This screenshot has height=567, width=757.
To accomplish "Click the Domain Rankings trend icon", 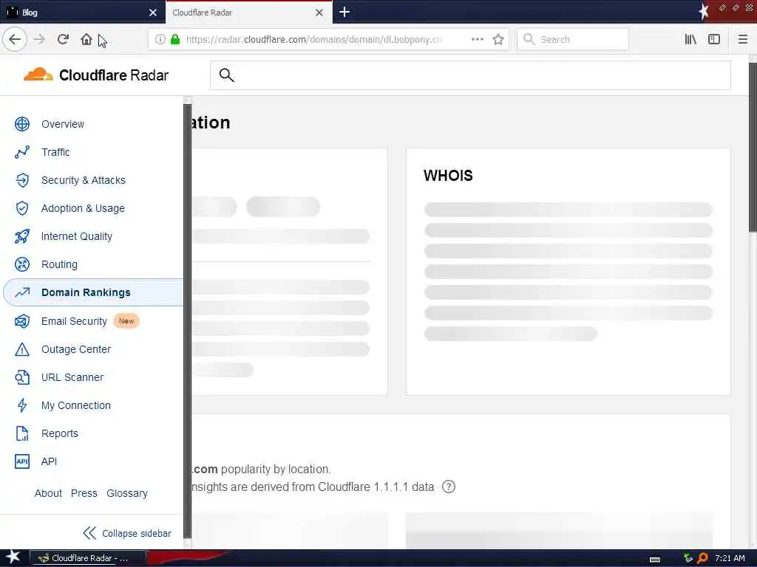I will (x=21, y=292).
